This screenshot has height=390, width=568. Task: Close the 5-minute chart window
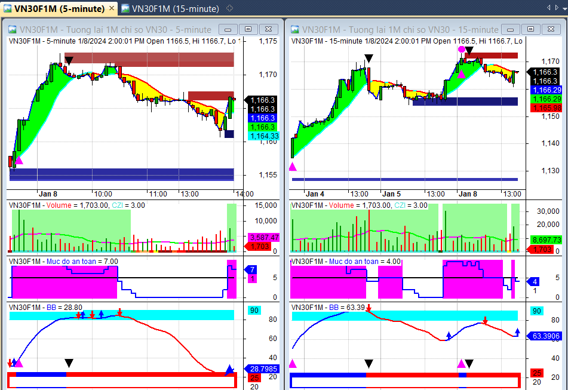pyautogui.click(x=268, y=29)
